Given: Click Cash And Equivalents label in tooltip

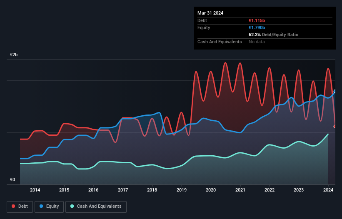Looking at the screenshot, I should coord(220,42).
